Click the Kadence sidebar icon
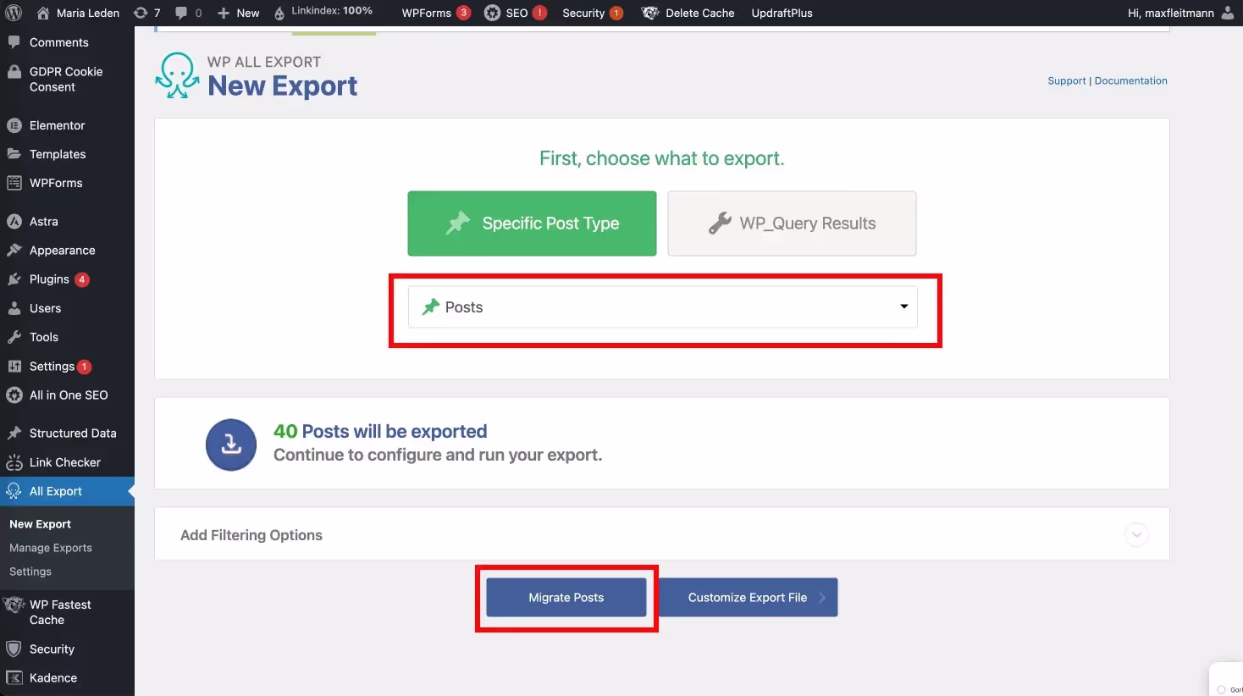This screenshot has width=1243, height=696. point(14,678)
